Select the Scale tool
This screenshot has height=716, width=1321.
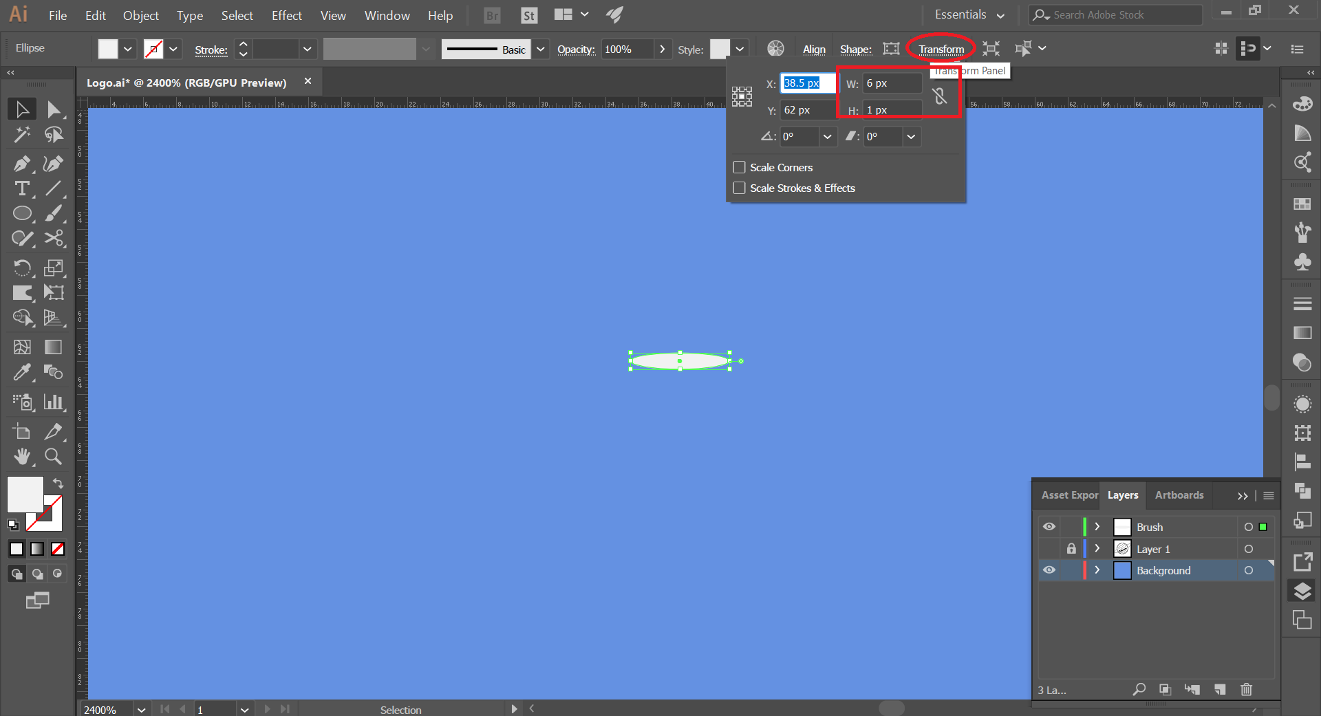coord(54,268)
